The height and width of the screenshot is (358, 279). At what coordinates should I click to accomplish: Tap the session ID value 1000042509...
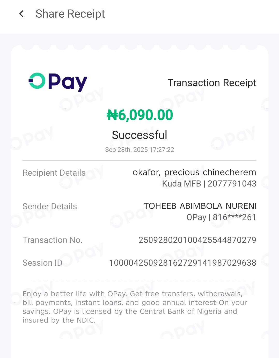(x=182, y=263)
